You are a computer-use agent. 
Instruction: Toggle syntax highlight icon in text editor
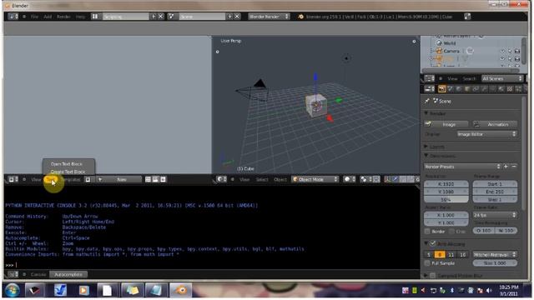click(164, 179)
